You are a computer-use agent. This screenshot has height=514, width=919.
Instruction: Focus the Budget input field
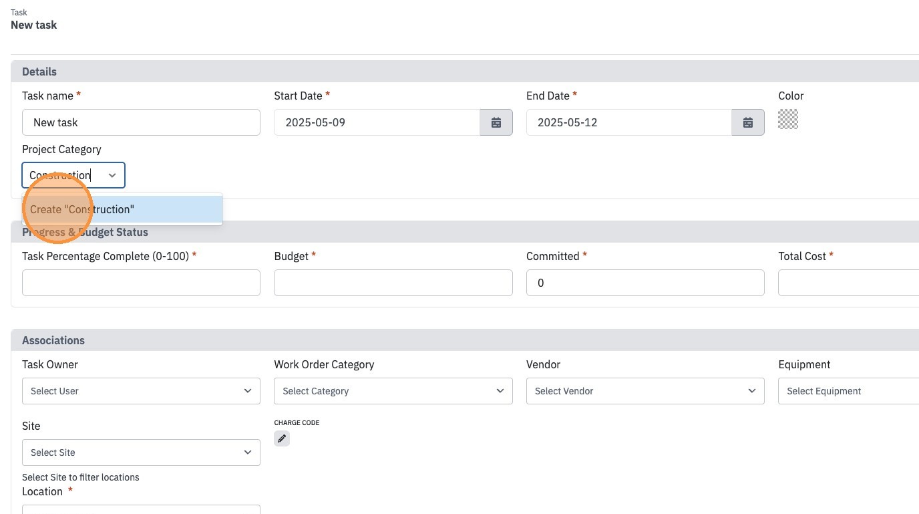coord(393,283)
